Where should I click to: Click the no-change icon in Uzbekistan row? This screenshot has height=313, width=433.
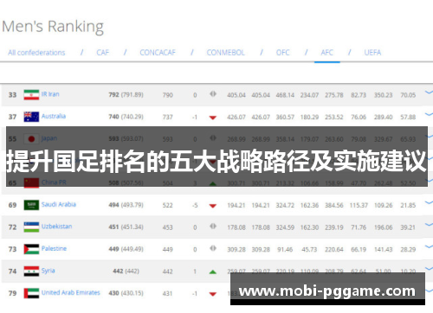(213, 227)
